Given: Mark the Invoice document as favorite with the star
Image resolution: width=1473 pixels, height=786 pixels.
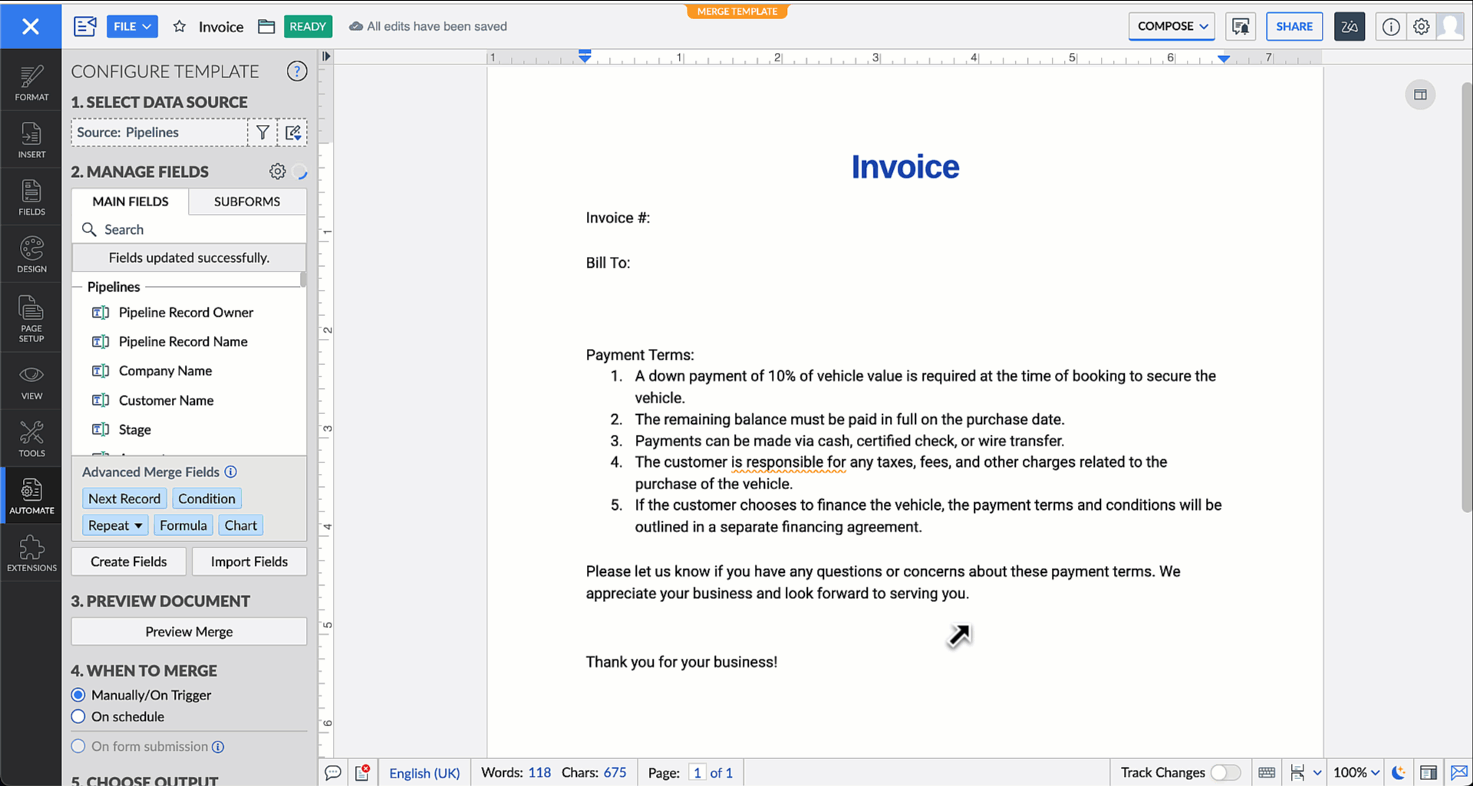Looking at the screenshot, I should [x=180, y=27].
